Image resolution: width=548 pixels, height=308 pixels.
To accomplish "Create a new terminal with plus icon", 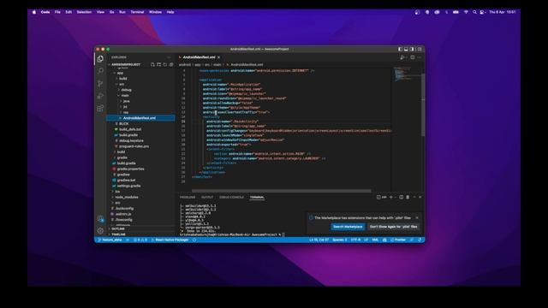I will tap(390, 198).
